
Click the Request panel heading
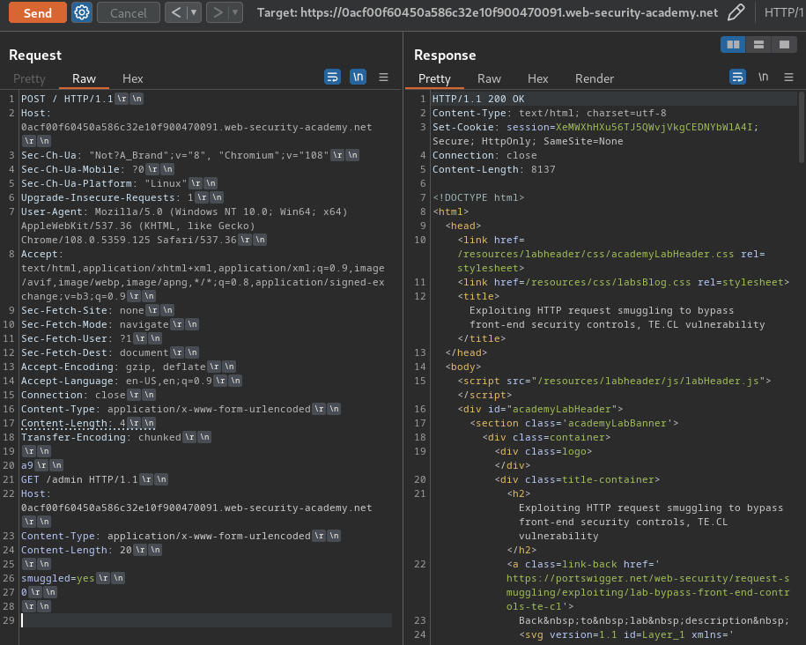point(35,55)
